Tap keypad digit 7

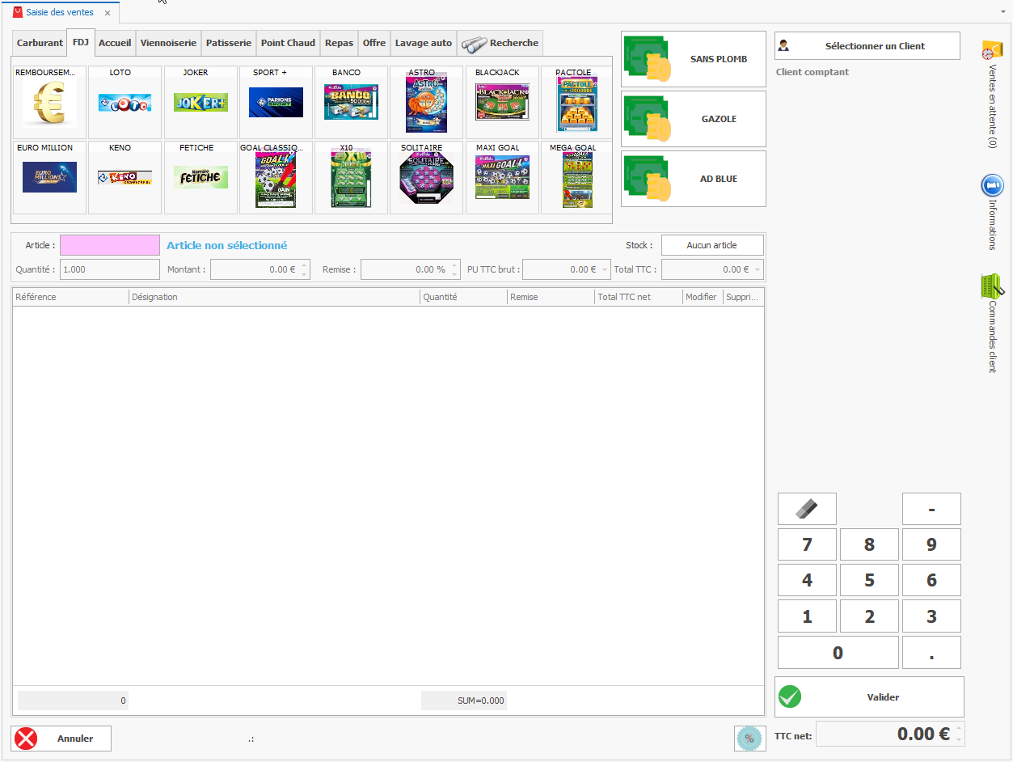(807, 544)
